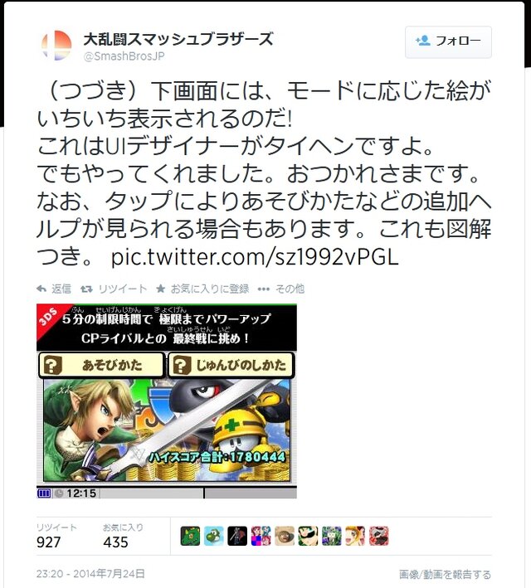Click 画像/動画を報告する report link
This screenshot has height=588, width=531.
point(445,574)
